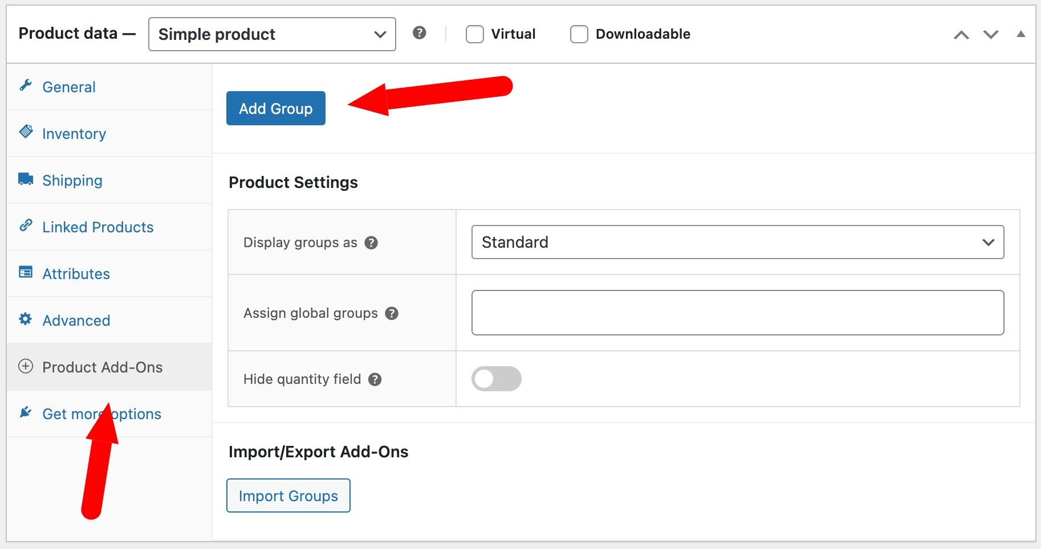Viewport: 1041px width, 549px height.
Task: Check the Downloadable checkbox
Action: coord(579,34)
